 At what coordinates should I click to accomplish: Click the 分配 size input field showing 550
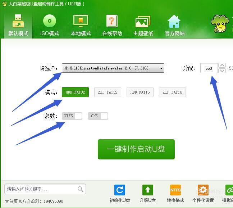click(x=209, y=68)
